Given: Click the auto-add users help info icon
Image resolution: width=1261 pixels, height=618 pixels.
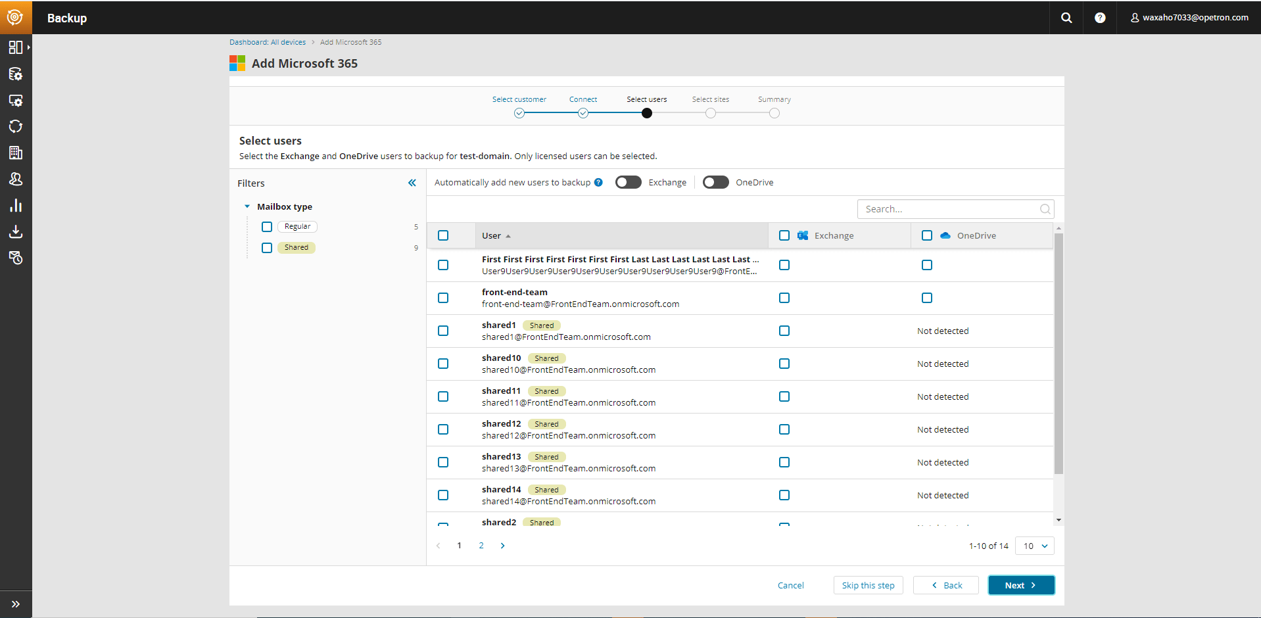Looking at the screenshot, I should click(598, 183).
